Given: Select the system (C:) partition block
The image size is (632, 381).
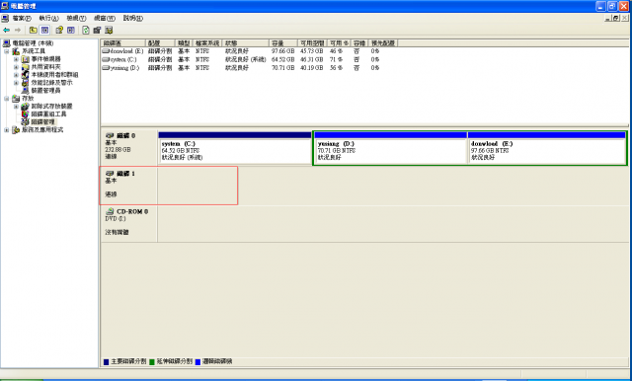Looking at the screenshot, I should pyautogui.click(x=235, y=148).
